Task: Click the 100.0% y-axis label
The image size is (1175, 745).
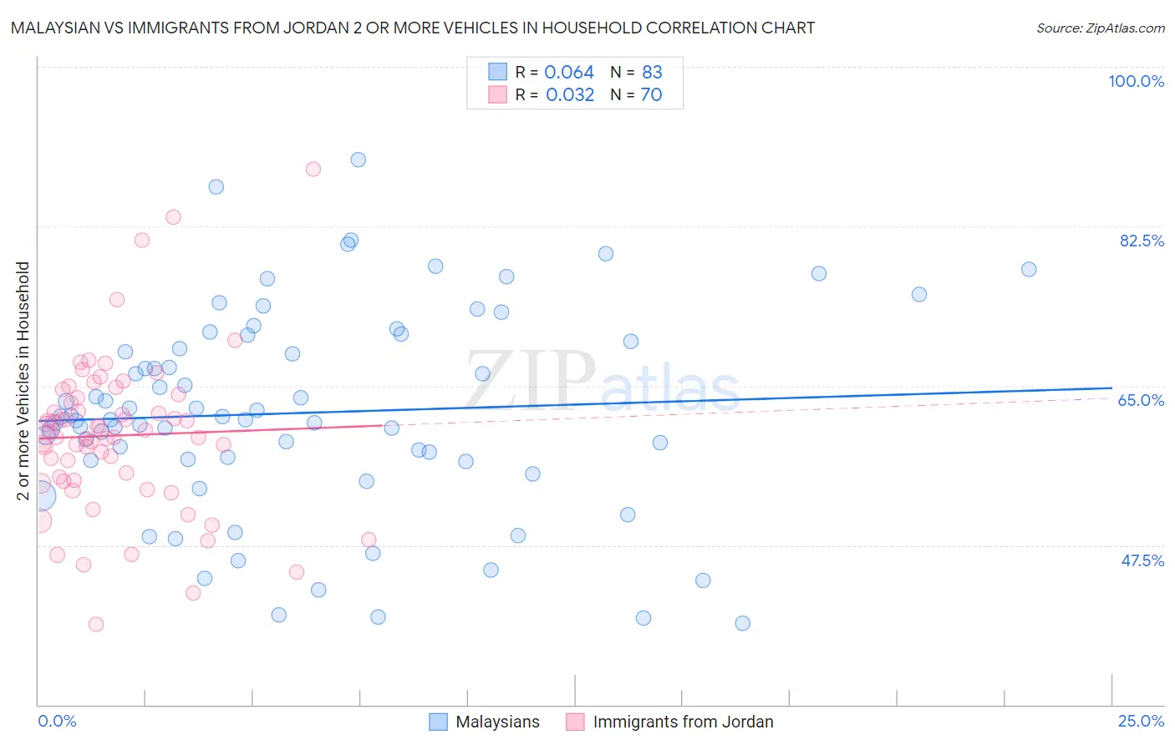Action: (x=1136, y=81)
